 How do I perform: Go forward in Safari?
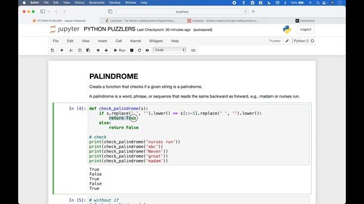click(x=64, y=11)
